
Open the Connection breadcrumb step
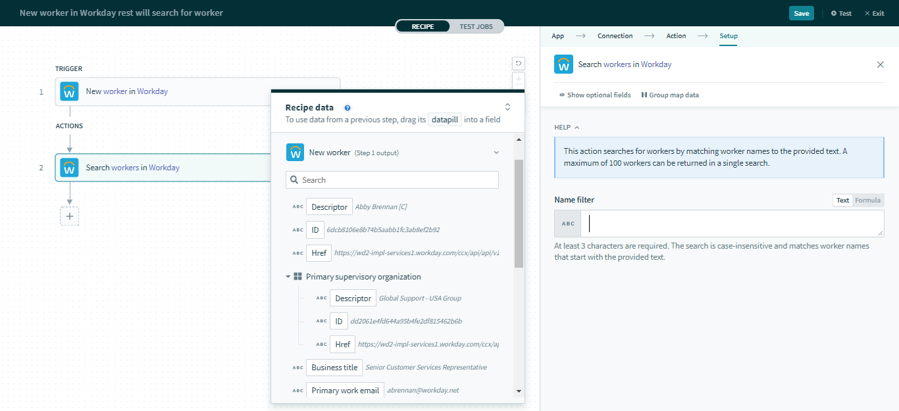coord(615,36)
